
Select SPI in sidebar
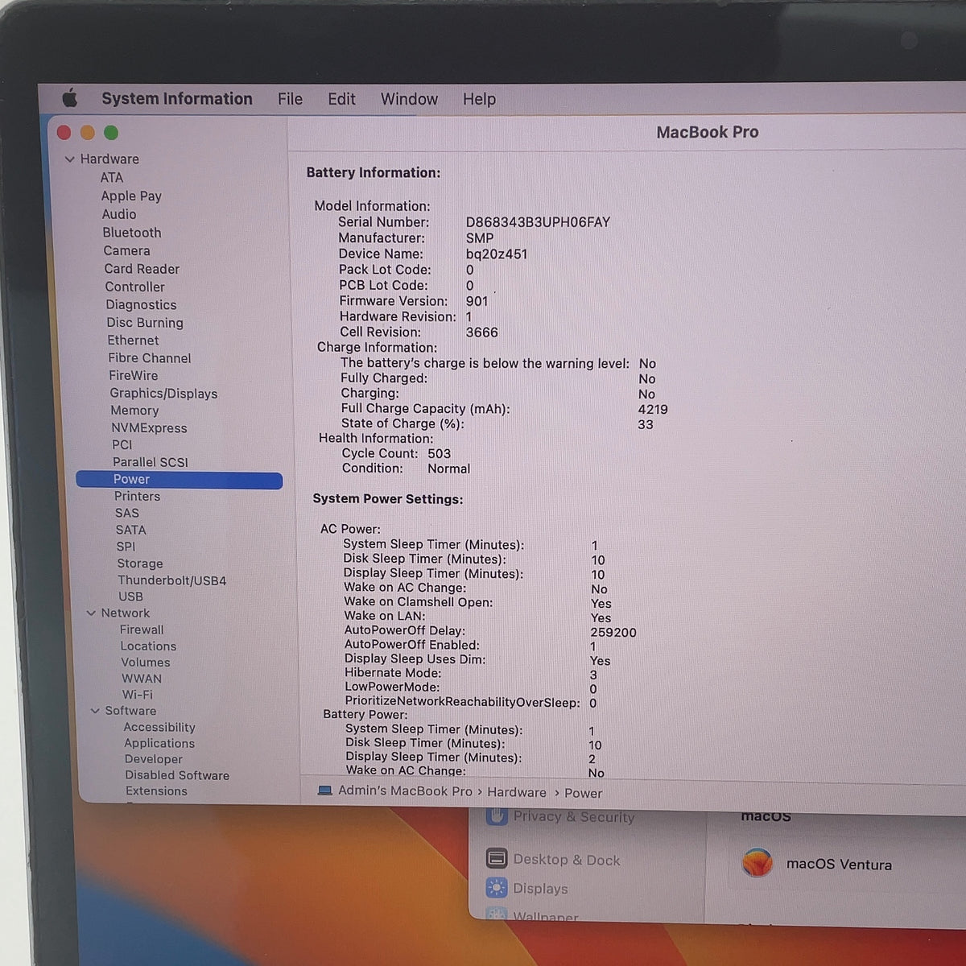(126, 546)
